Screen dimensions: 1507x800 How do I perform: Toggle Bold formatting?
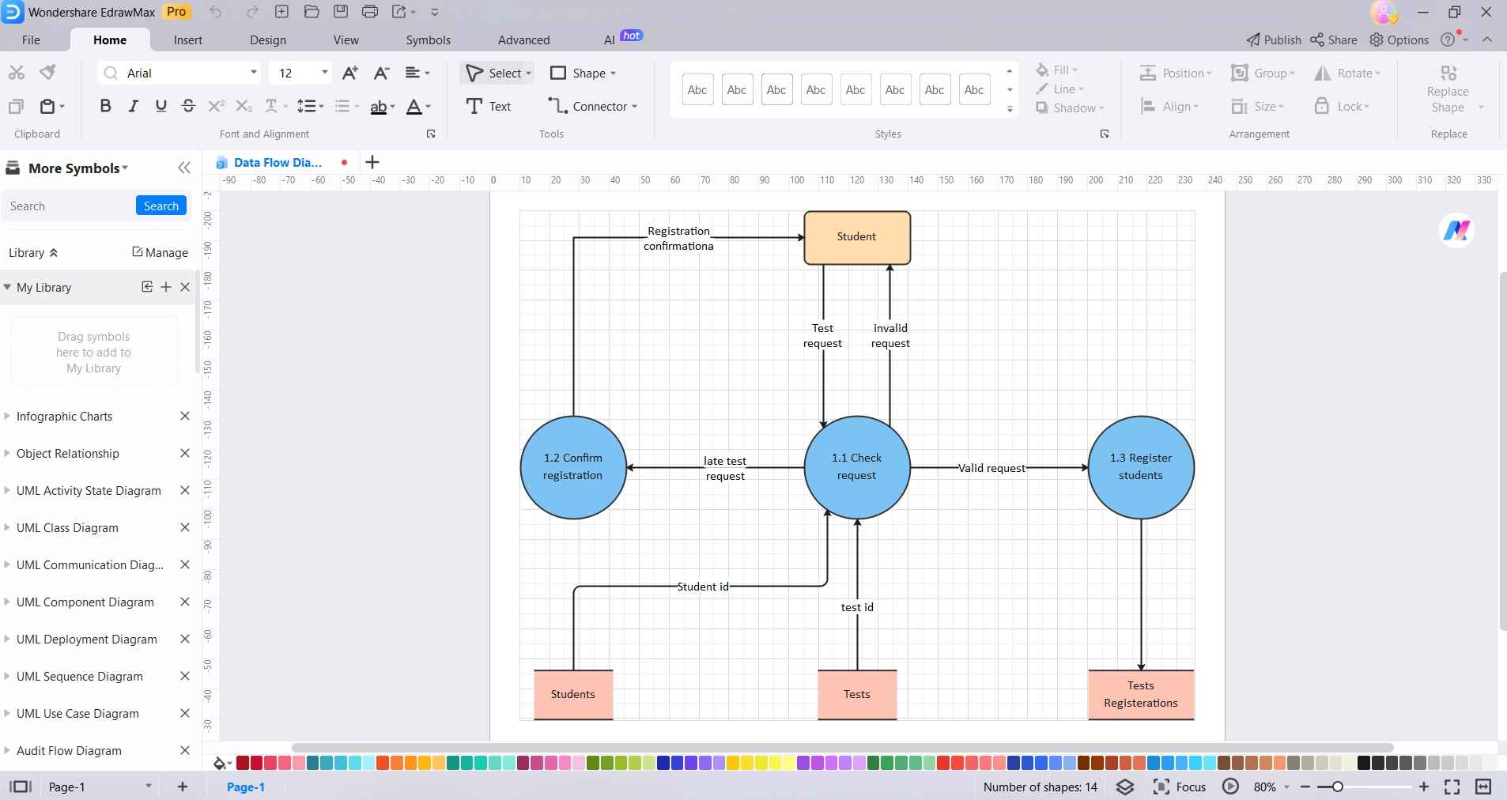tap(105, 106)
